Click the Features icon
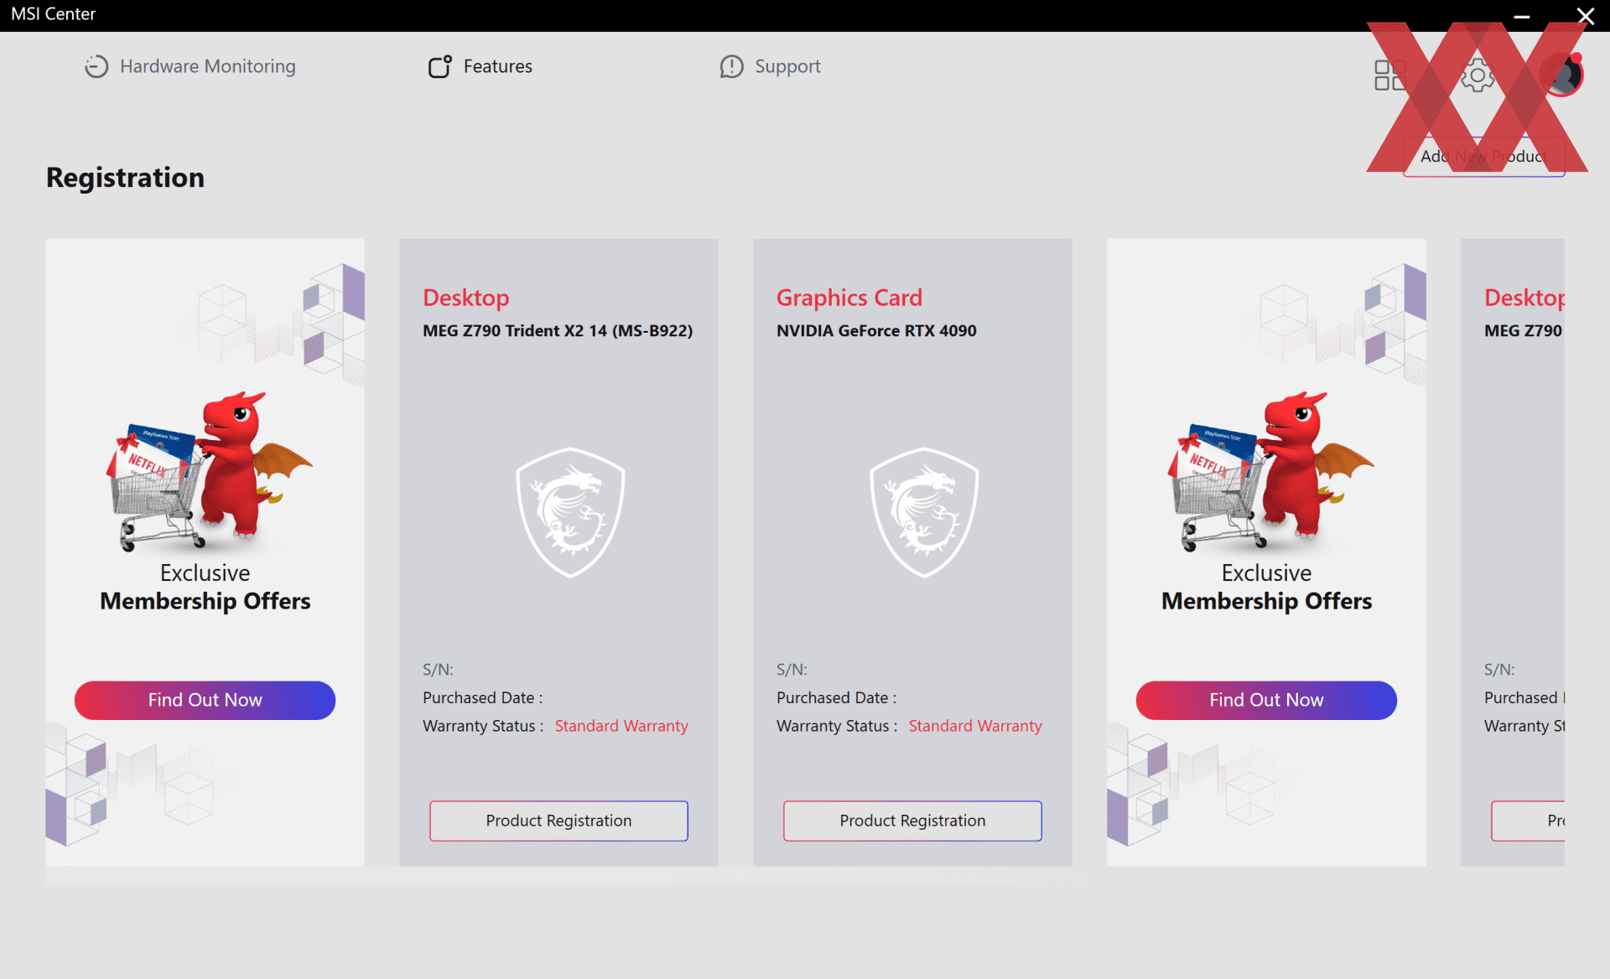Viewport: 1610px width, 979px height. [x=439, y=66]
